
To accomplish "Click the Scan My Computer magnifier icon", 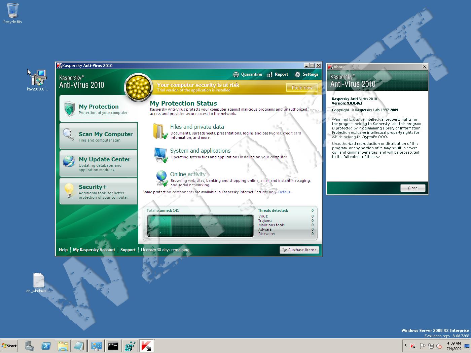I will pyautogui.click(x=69, y=135).
